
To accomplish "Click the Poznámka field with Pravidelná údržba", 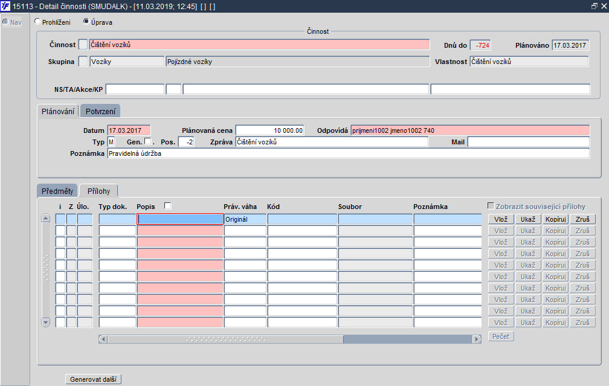I will [x=349, y=153].
